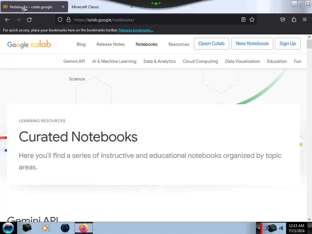Open the Manage bookmarks link
Image resolution: width=312 pixels, height=234 pixels.
136,30
